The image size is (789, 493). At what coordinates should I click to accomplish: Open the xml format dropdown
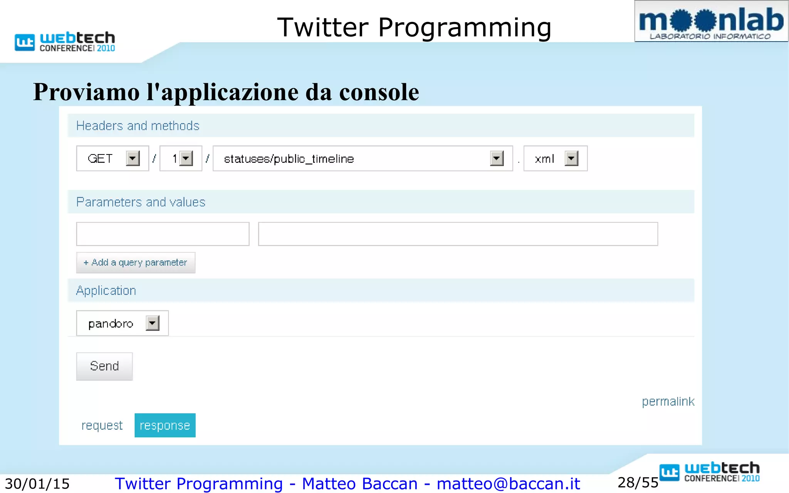[555, 158]
